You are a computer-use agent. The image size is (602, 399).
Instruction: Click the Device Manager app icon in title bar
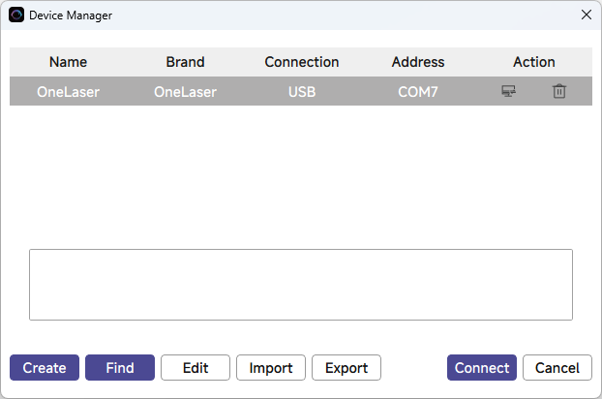click(x=16, y=15)
